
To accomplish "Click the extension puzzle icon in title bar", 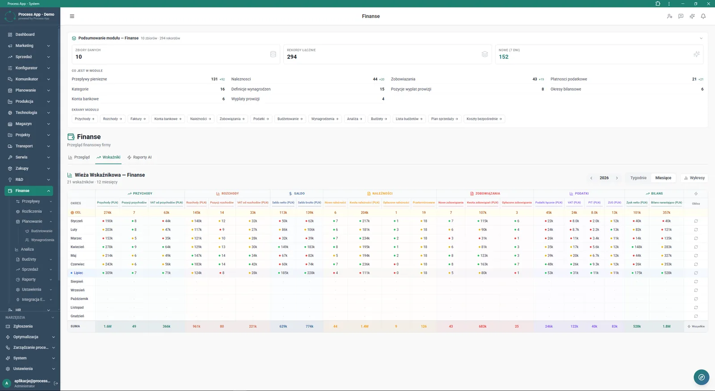I will point(658,4).
